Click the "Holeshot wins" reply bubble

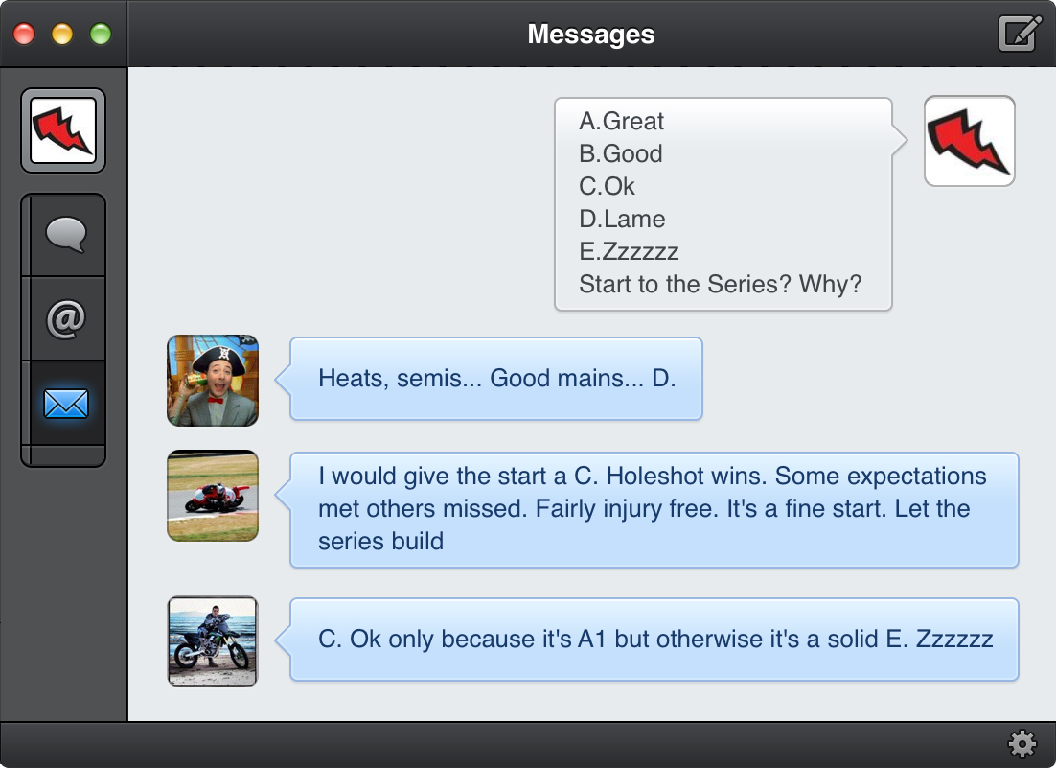click(x=653, y=509)
